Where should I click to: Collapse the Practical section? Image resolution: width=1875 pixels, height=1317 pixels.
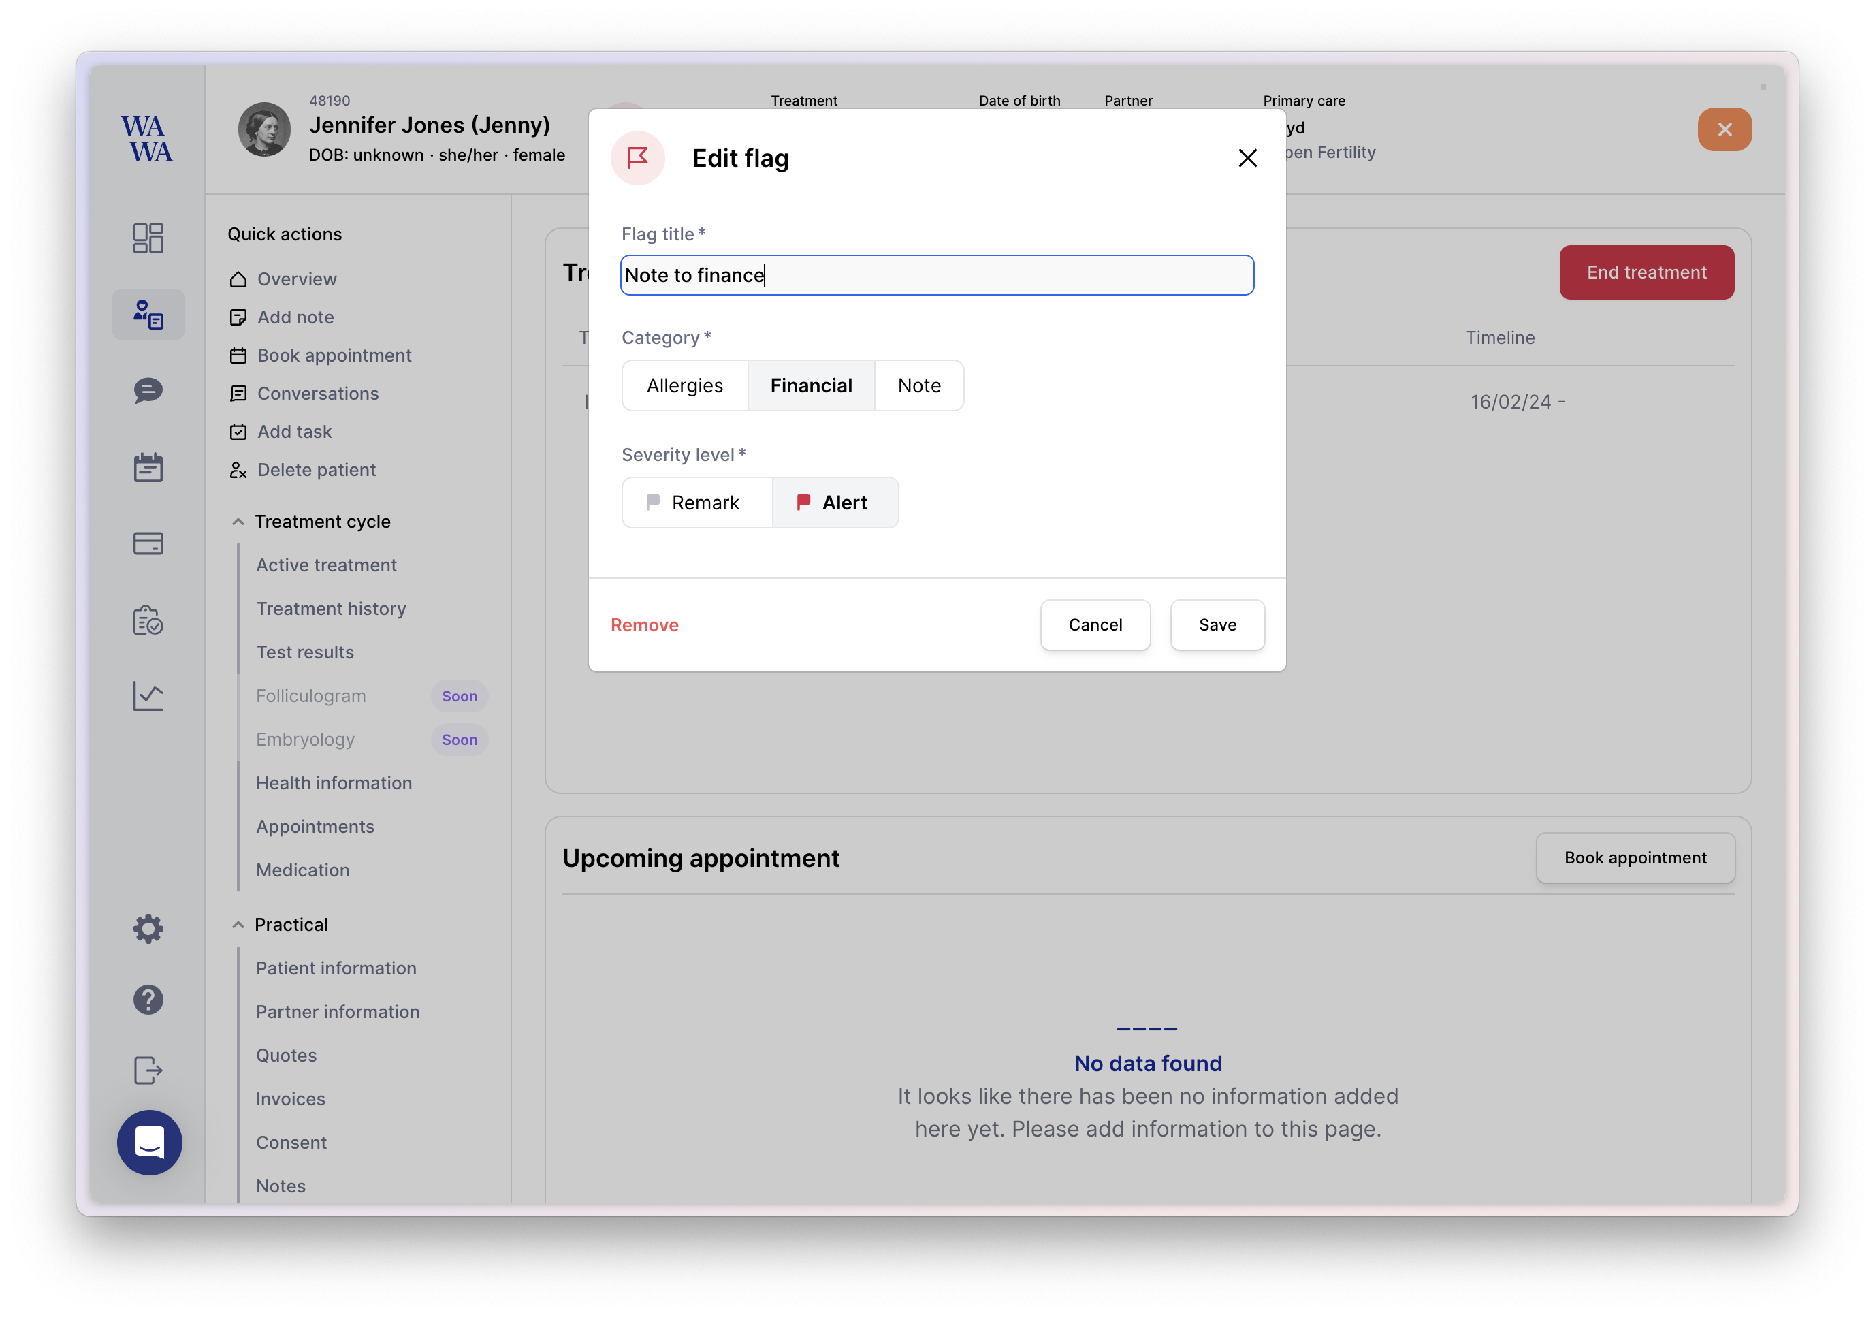(x=238, y=925)
